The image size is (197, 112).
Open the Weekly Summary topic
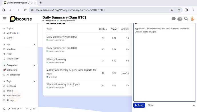tap(57, 59)
